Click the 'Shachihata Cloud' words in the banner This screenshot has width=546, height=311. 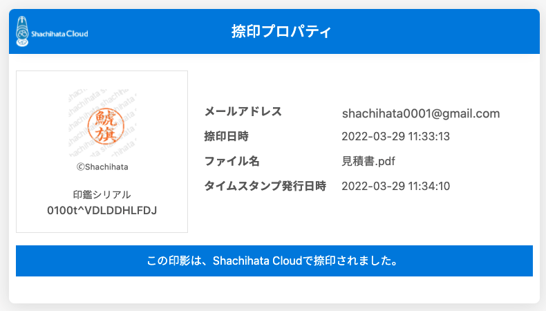tap(257, 261)
